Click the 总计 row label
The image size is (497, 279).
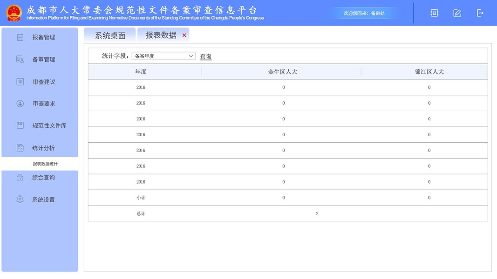point(141,213)
